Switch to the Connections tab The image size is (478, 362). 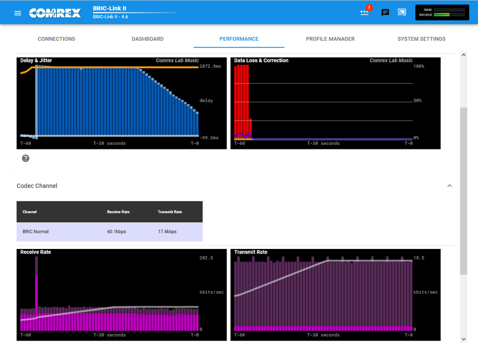point(56,39)
